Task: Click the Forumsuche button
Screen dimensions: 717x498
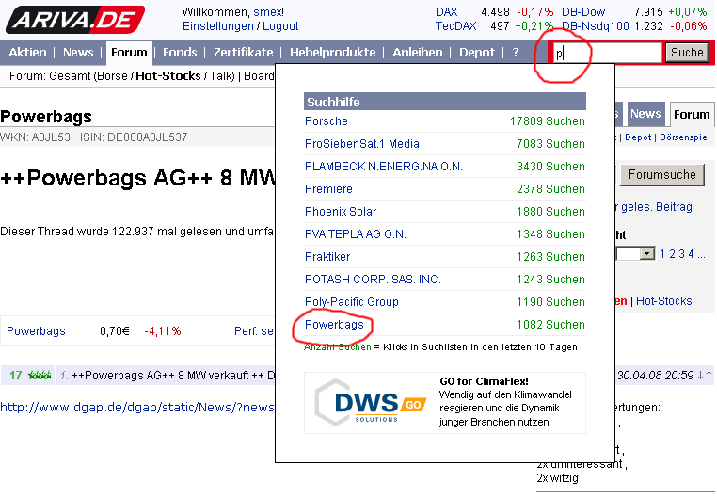Action: (661, 175)
